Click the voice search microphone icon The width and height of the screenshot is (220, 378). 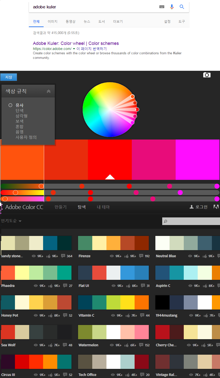click(x=172, y=7)
